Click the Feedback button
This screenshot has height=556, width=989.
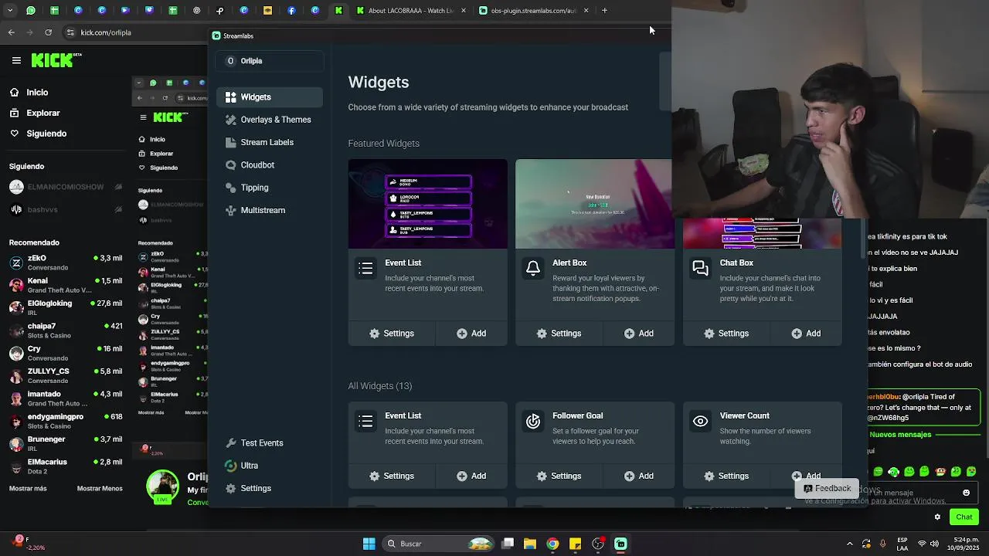(827, 488)
